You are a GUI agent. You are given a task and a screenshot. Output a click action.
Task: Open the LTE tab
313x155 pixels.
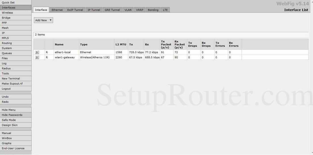click(x=165, y=10)
